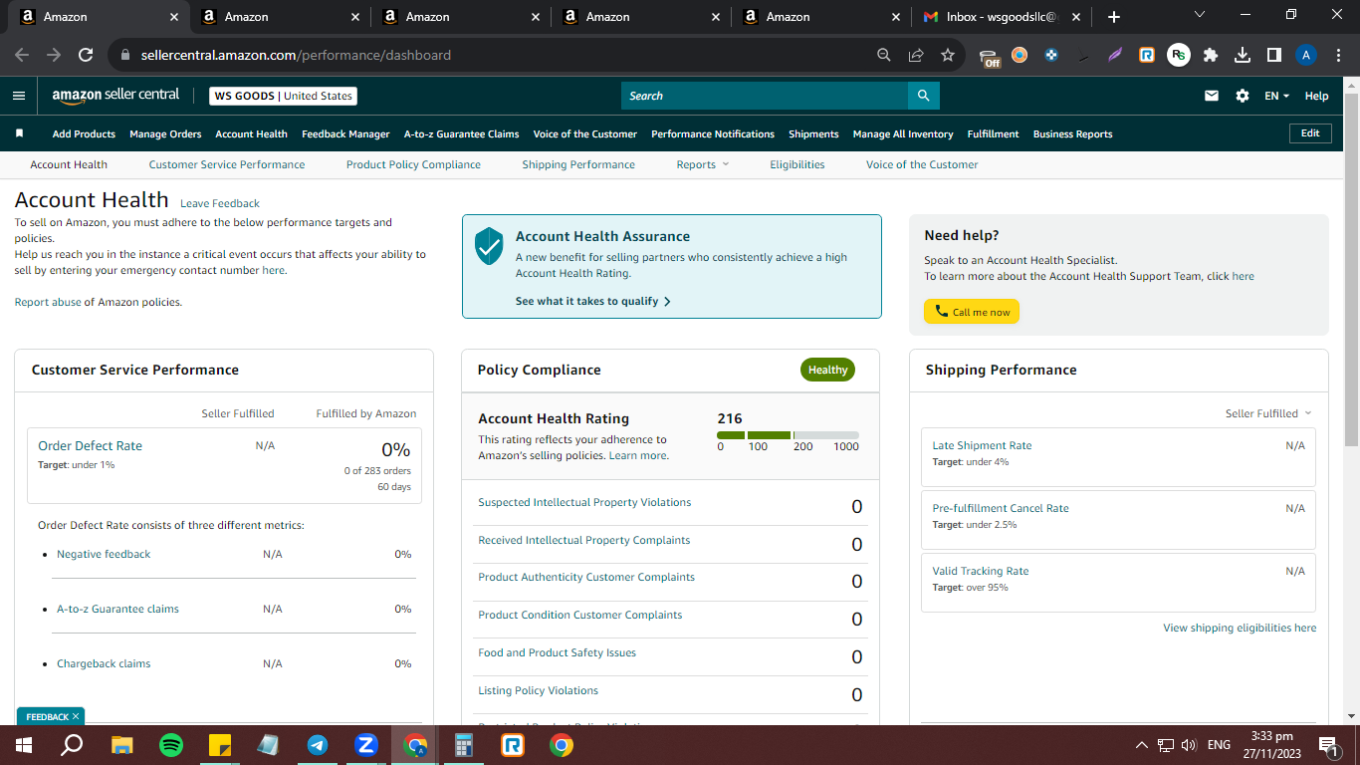The width and height of the screenshot is (1360, 765).
Task: Open the Leave Feedback link
Action: coord(220,203)
